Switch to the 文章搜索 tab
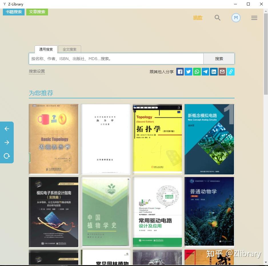Image resolution: width=268 pixels, height=266 pixels. coord(37,12)
